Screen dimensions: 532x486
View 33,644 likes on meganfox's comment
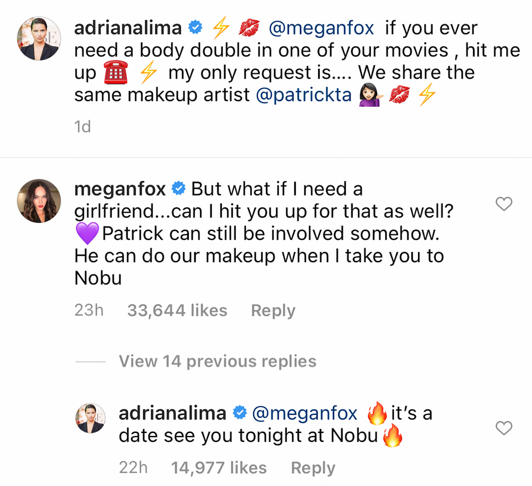point(177,310)
